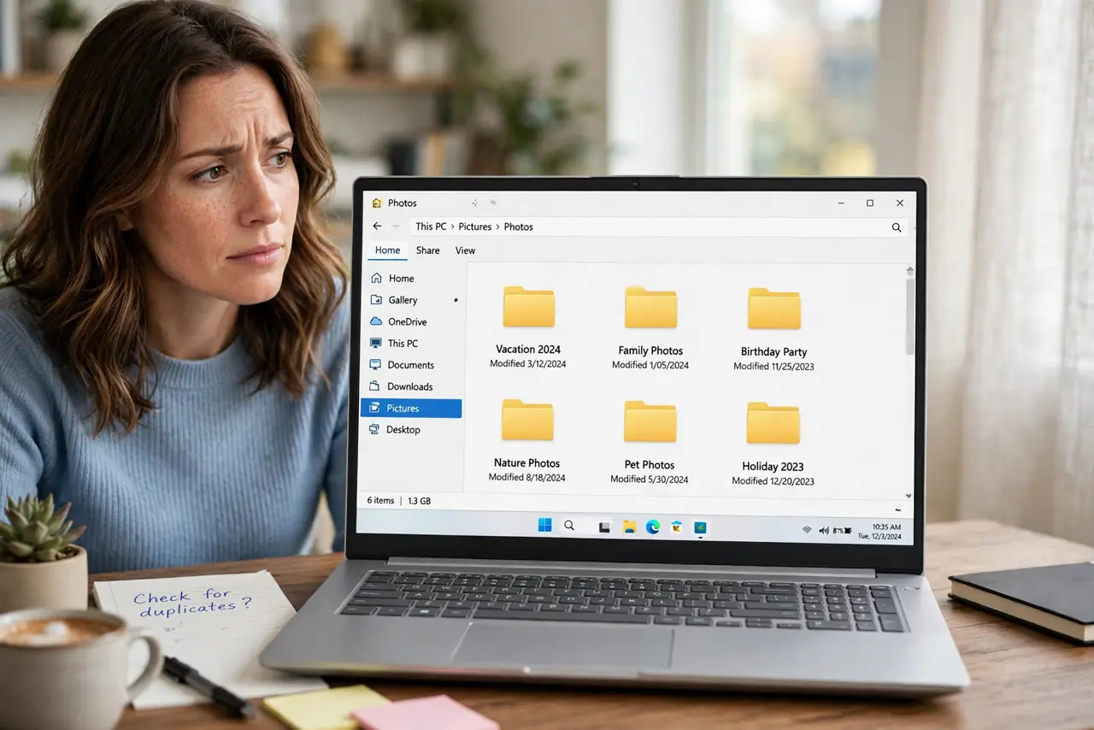Open the Vacation 2024 folder icon
Screen dimensions: 1094x730
[x=528, y=307]
